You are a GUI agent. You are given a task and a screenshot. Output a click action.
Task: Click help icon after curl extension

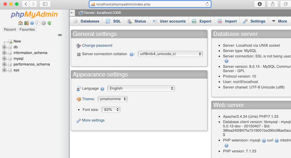point(277,141)
